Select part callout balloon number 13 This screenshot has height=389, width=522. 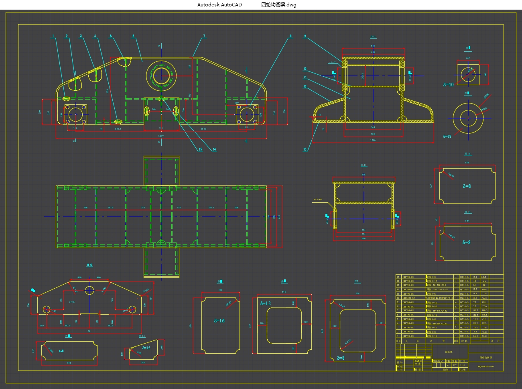pos(305,149)
